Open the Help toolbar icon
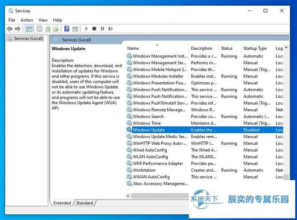The height and width of the screenshot is (220, 297). 67,29
